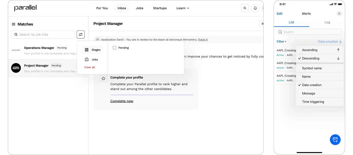The height and width of the screenshot is (155, 353).
Task: Close the Alerts panel with X
Action: (339, 14)
